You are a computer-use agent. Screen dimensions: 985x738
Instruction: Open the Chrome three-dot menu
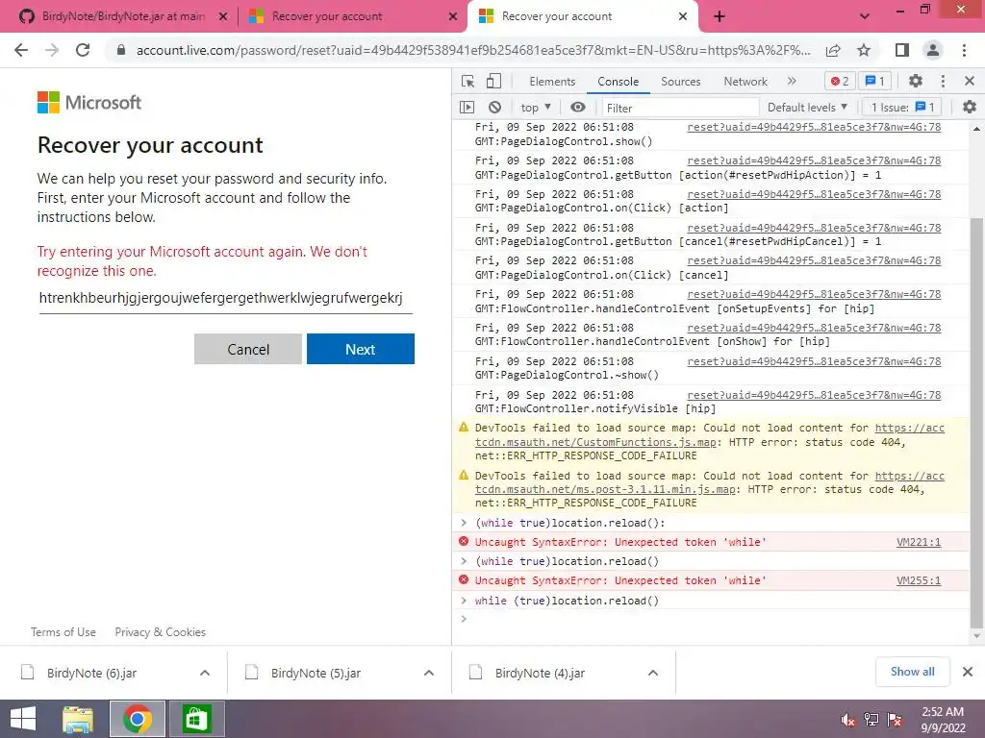tap(964, 50)
